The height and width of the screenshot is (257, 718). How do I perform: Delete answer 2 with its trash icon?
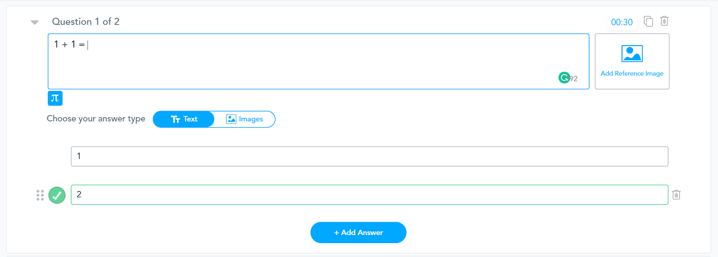pos(676,195)
